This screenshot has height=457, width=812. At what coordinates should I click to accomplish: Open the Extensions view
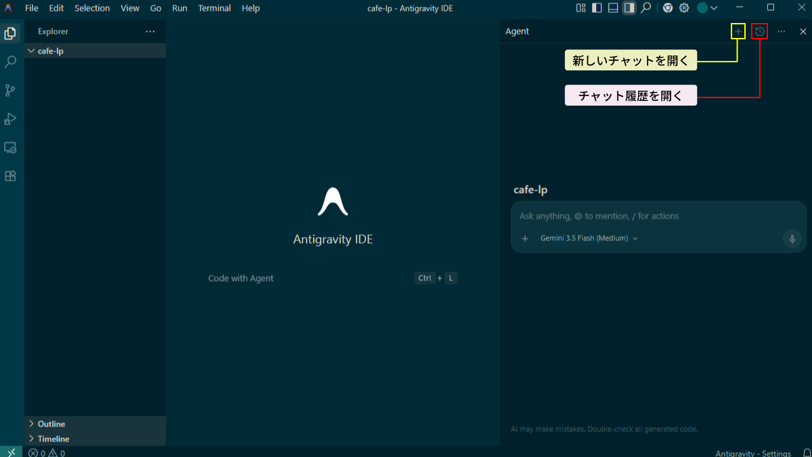coord(10,175)
